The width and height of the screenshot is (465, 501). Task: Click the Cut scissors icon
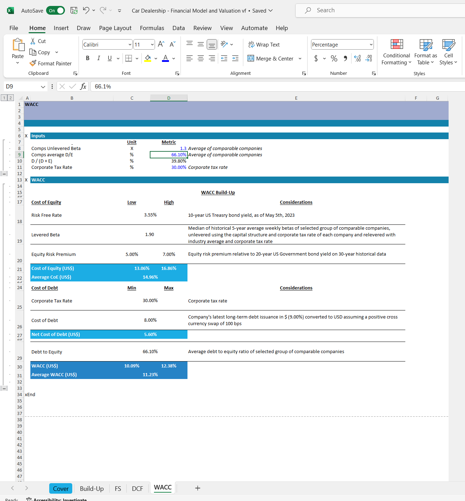tap(33, 41)
